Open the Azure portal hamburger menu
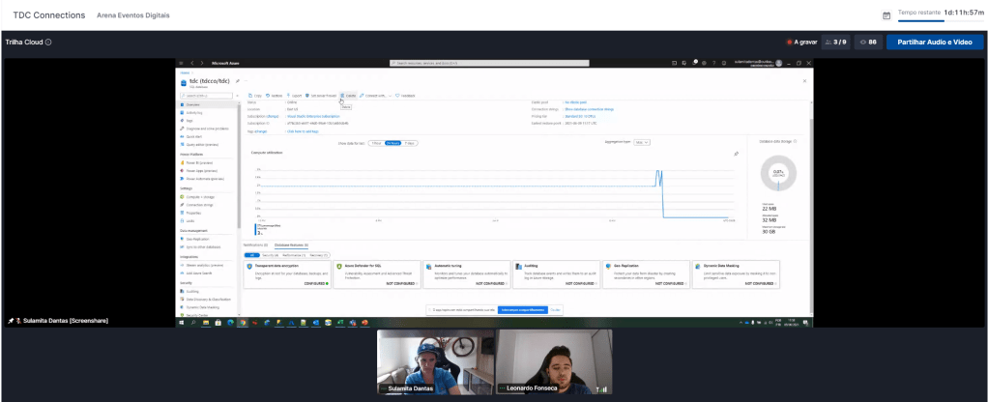 click(181, 62)
